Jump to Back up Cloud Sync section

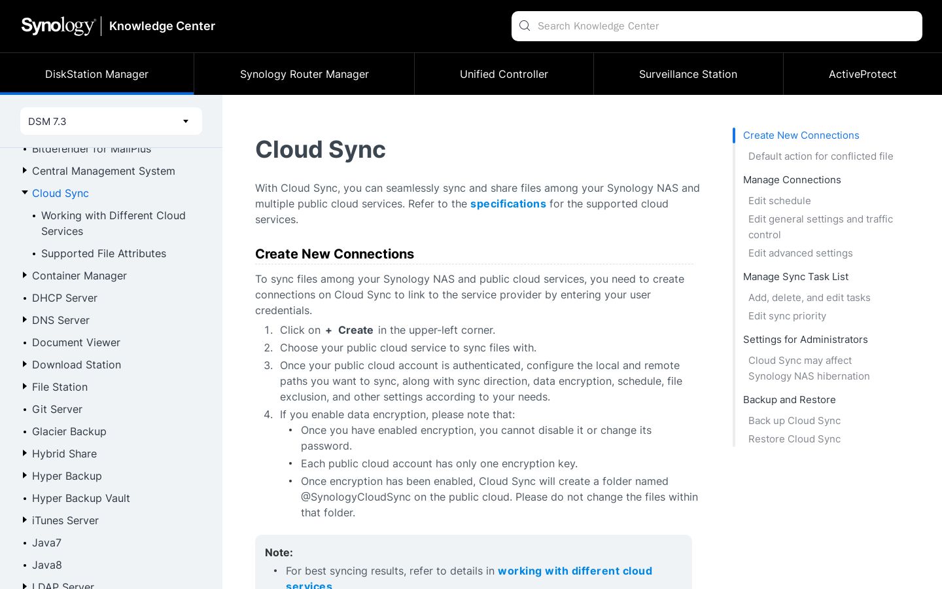[794, 421]
